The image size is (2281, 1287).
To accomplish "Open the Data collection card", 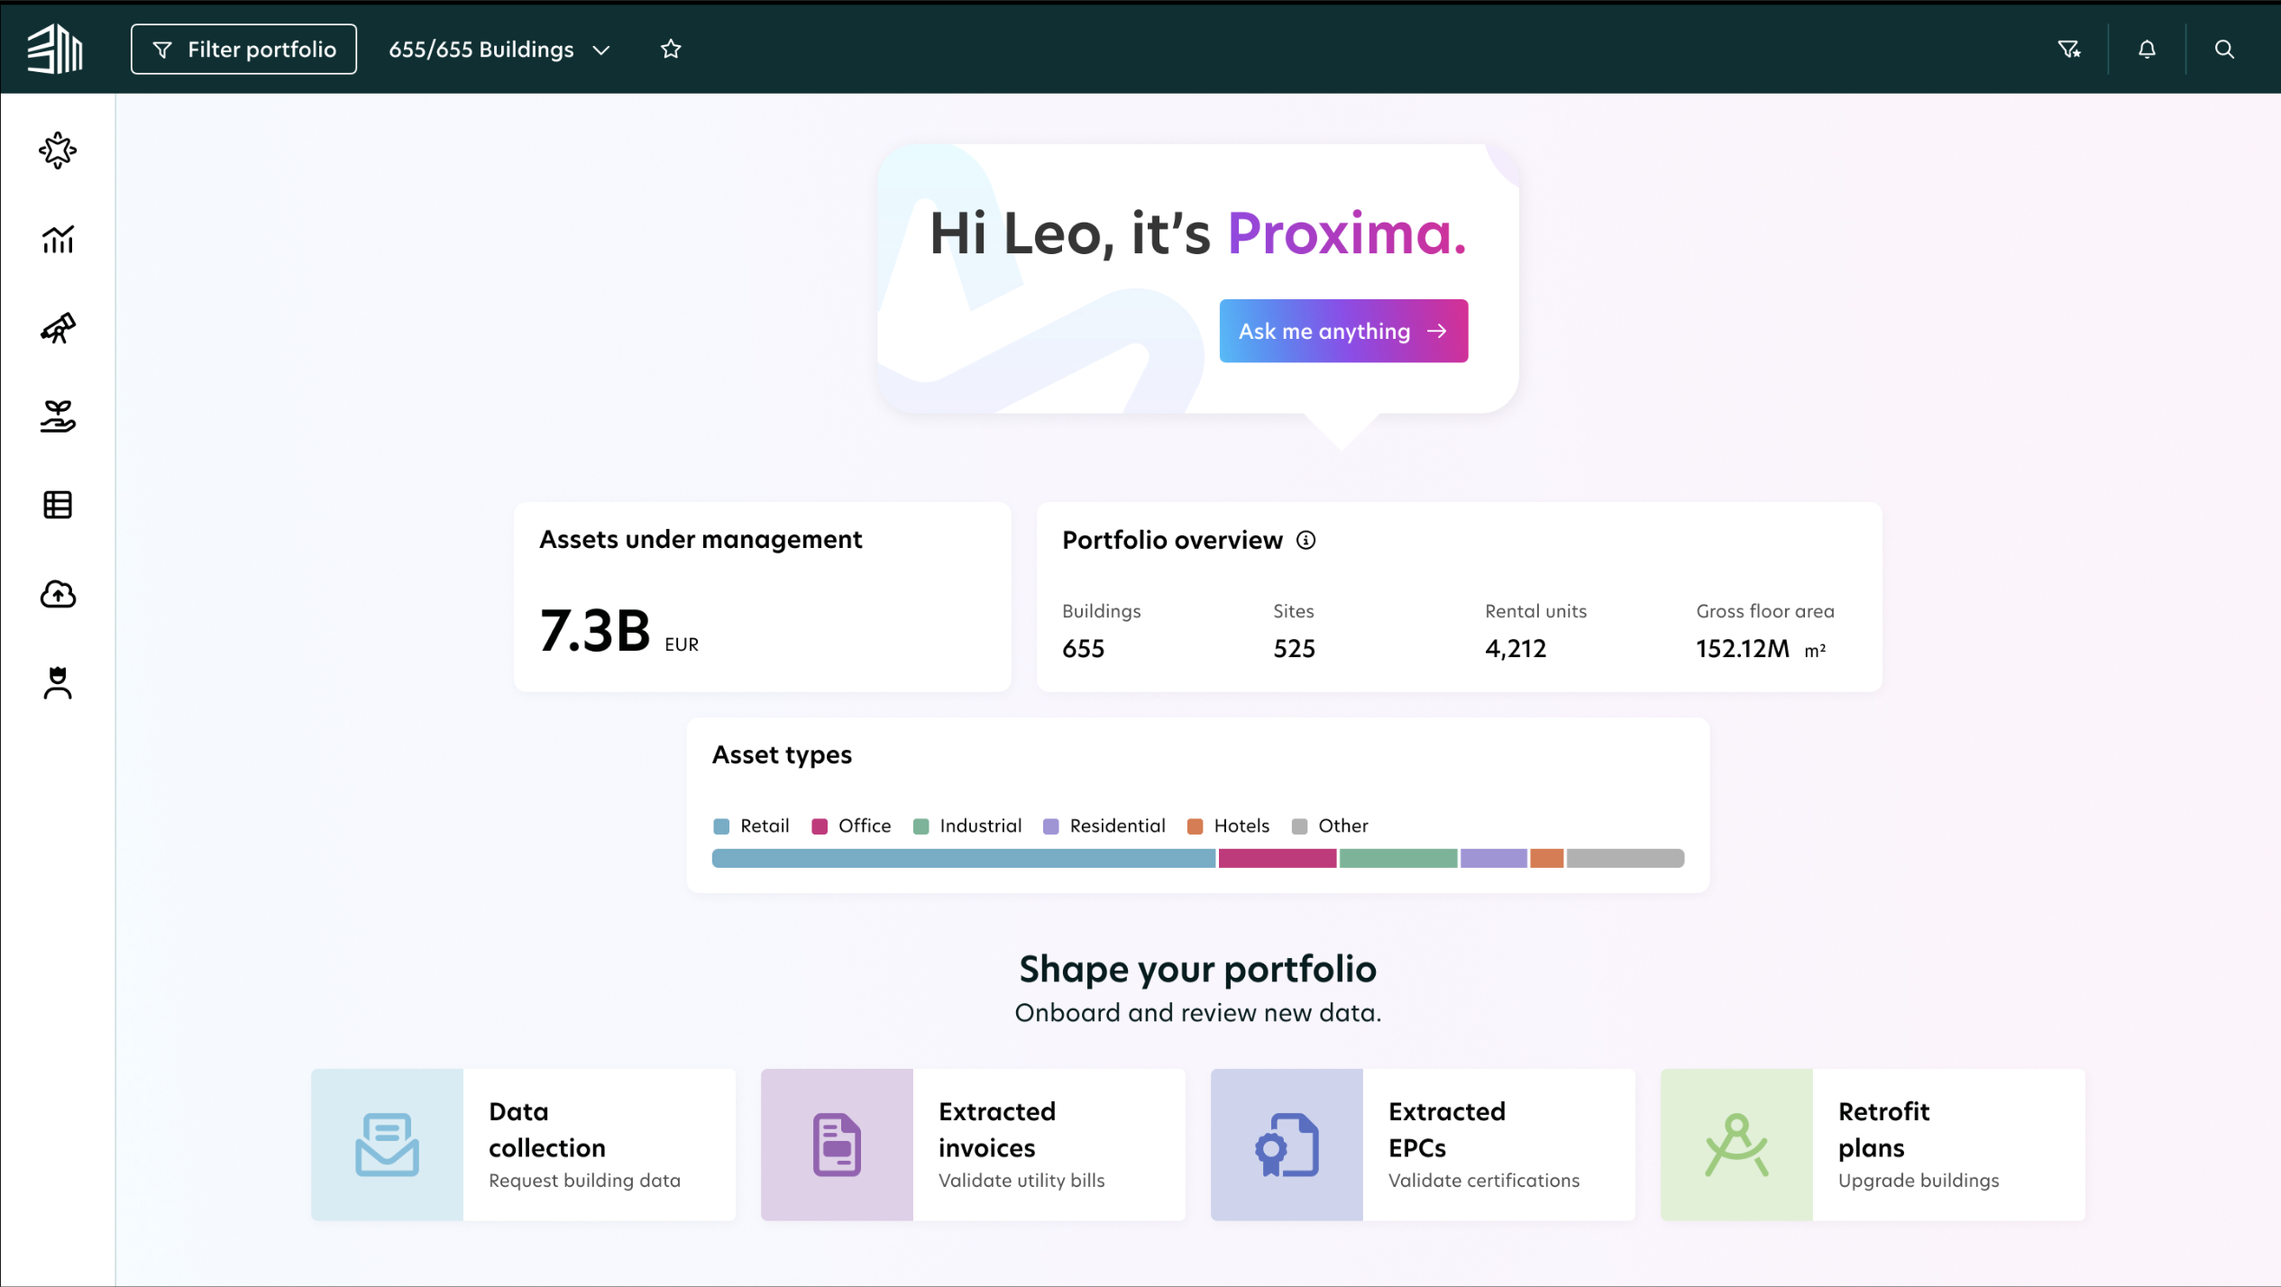I will (523, 1145).
